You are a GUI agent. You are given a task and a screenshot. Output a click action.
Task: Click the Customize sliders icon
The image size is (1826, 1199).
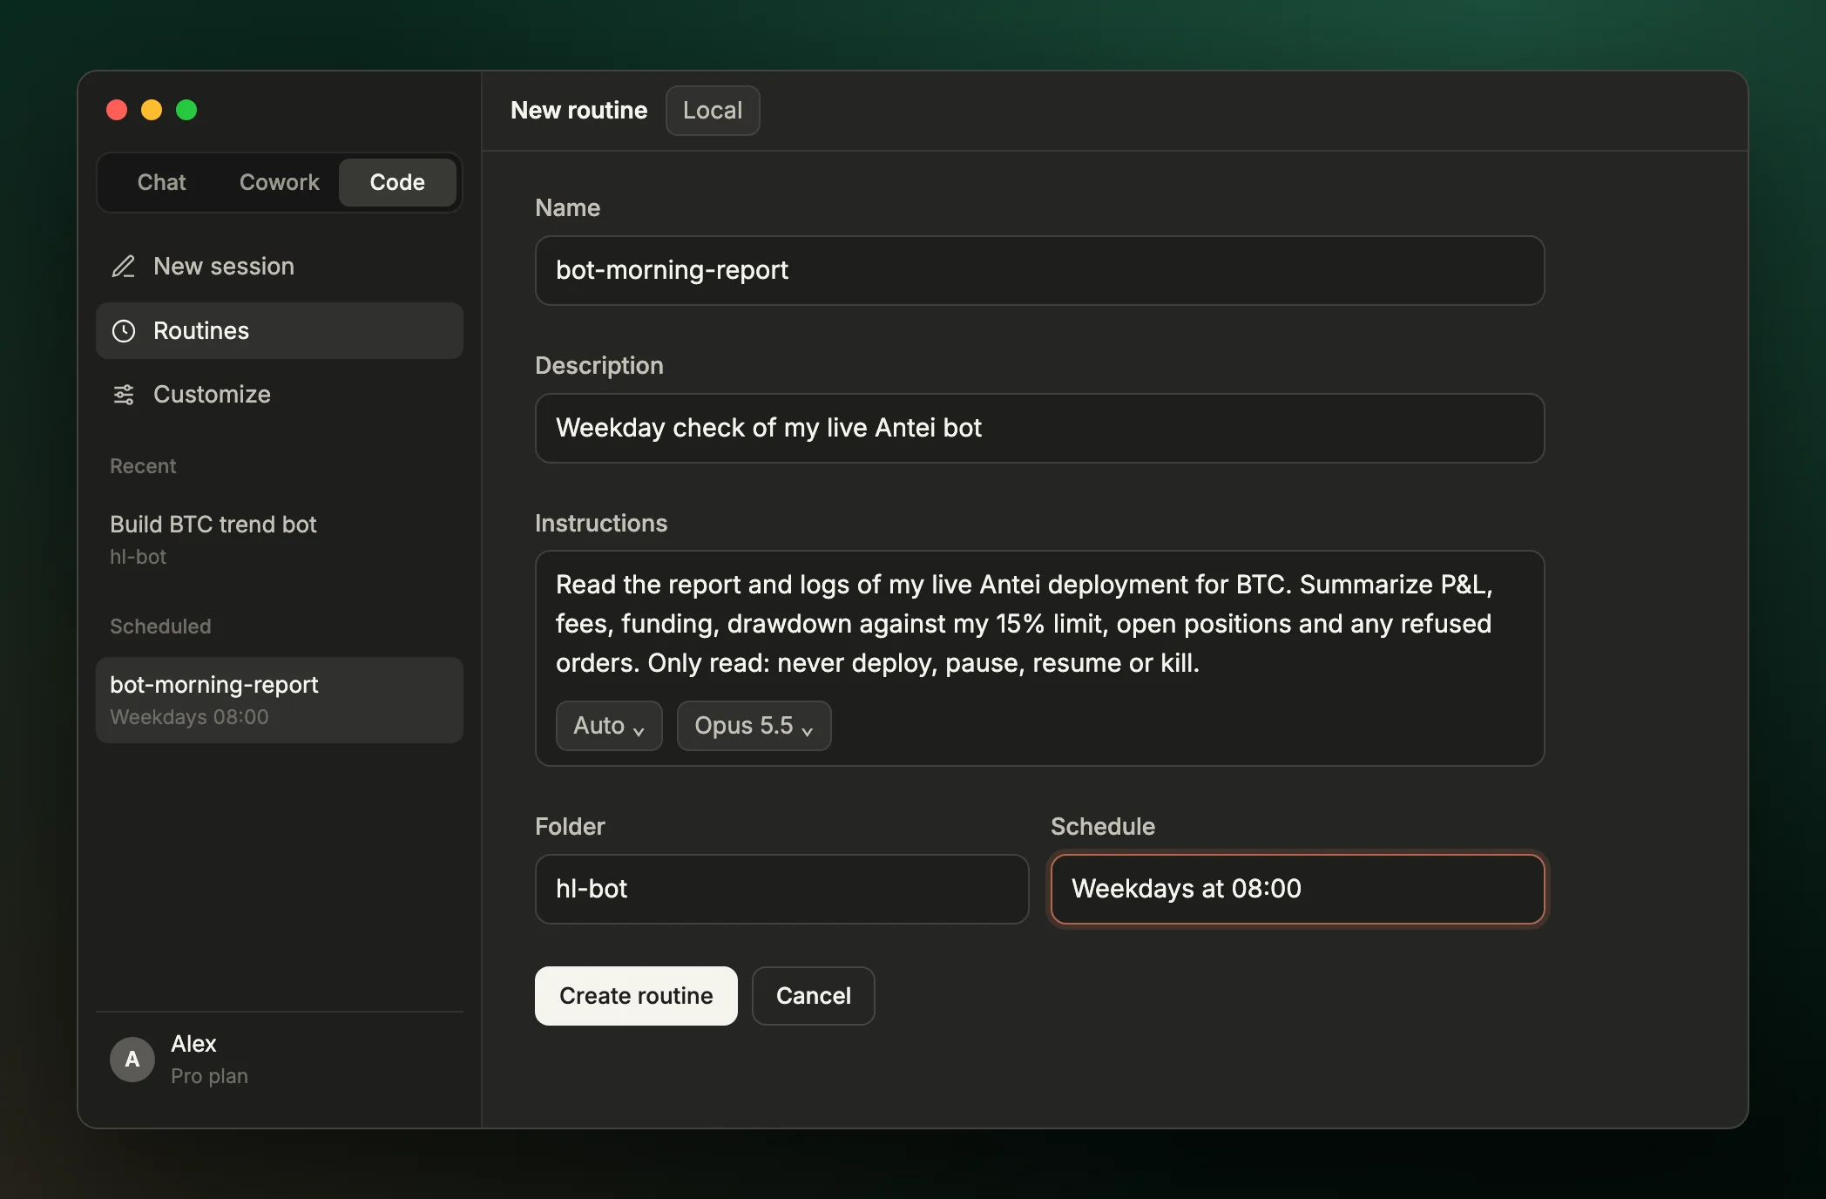[x=124, y=395]
